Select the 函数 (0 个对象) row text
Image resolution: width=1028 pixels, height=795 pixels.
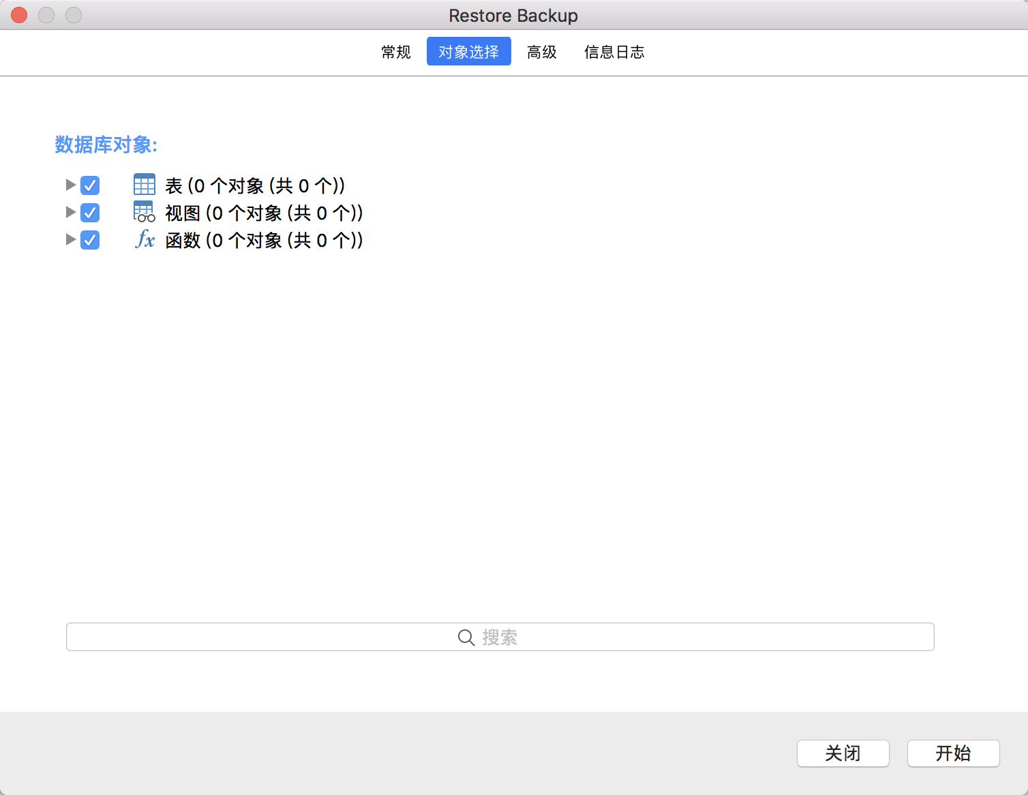click(264, 240)
